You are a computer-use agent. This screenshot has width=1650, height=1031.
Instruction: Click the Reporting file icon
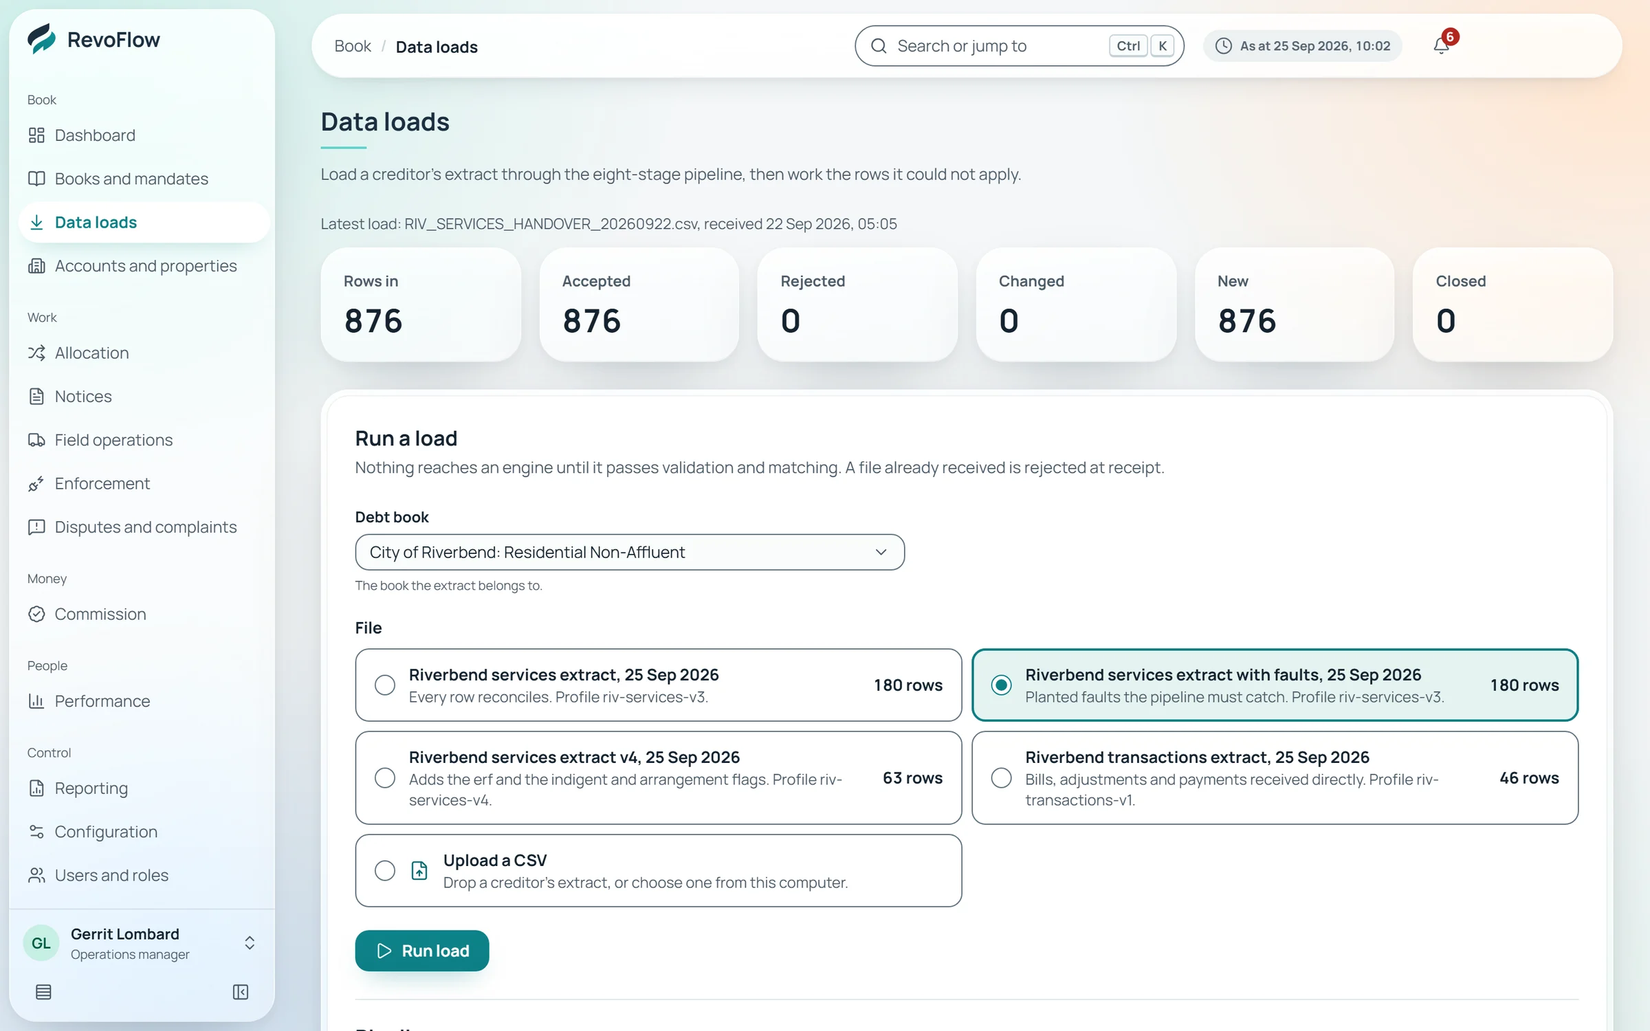pos(36,788)
